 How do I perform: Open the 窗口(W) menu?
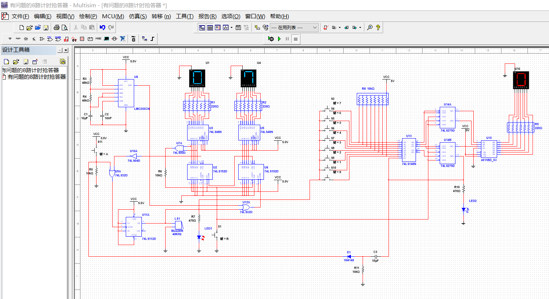click(x=255, y=16)
